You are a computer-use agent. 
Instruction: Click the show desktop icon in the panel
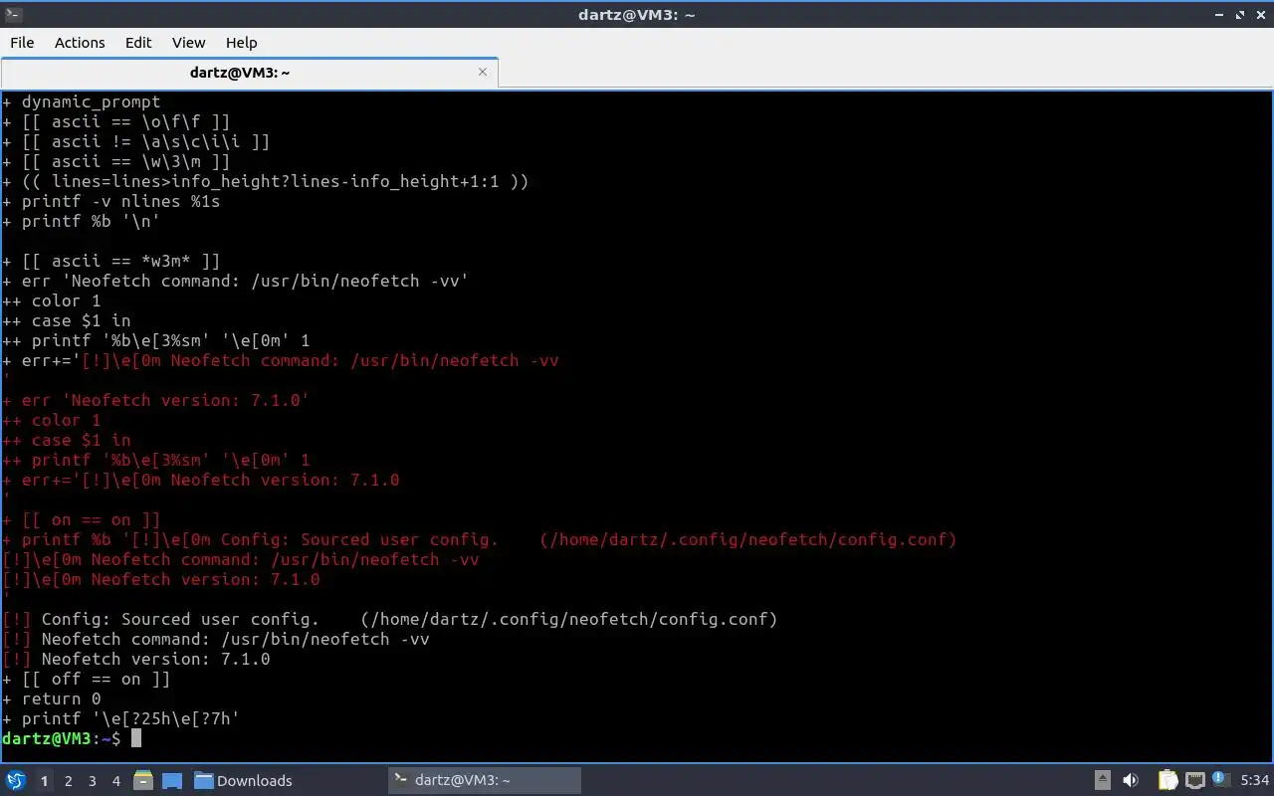[x=172, y=780]
